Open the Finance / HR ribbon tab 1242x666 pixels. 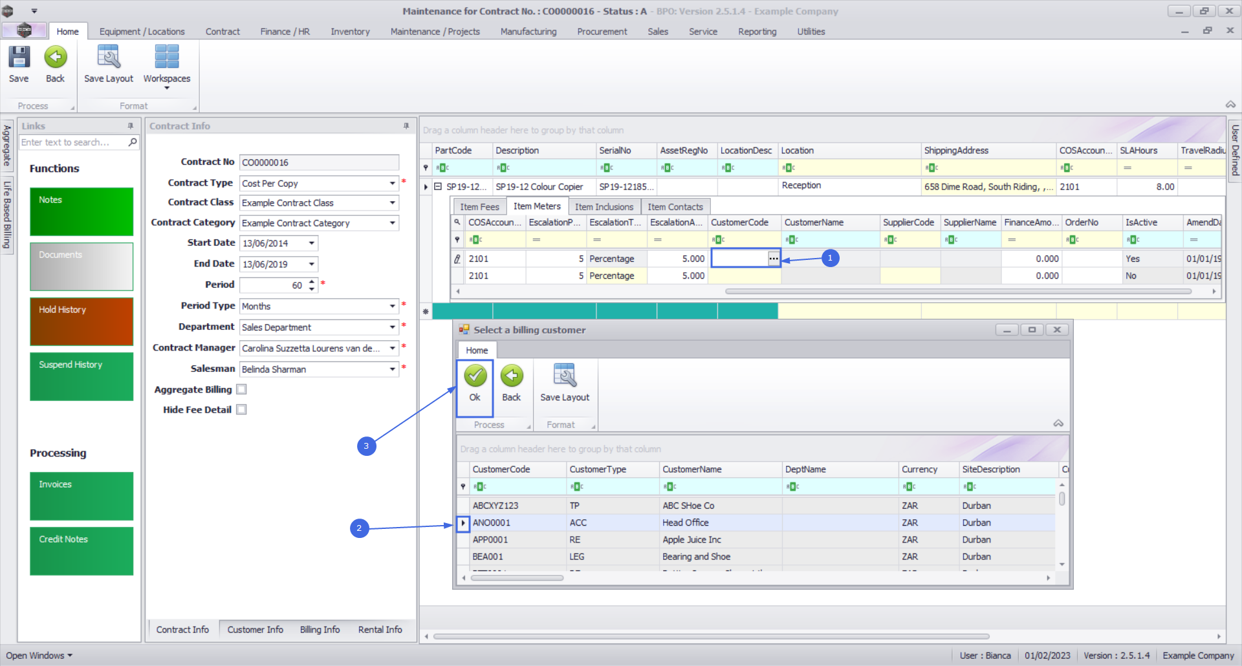[x=285, y=32]
